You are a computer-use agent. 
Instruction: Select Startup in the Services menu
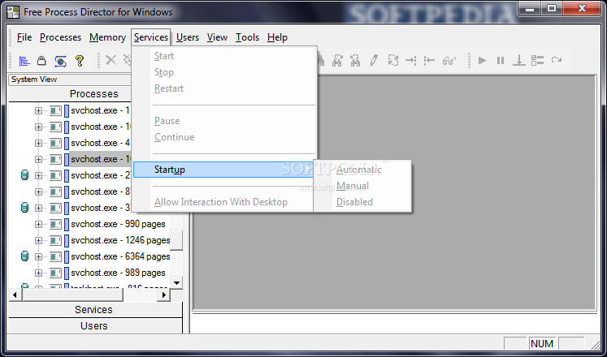pyautogui.click(x=223, y=170)
